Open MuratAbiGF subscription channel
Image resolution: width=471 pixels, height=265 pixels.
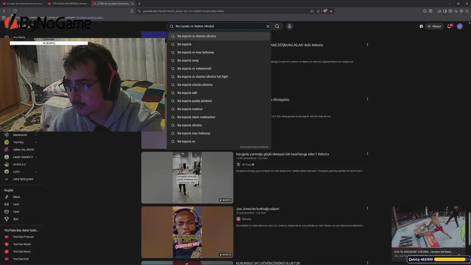(x=20, y=135)
